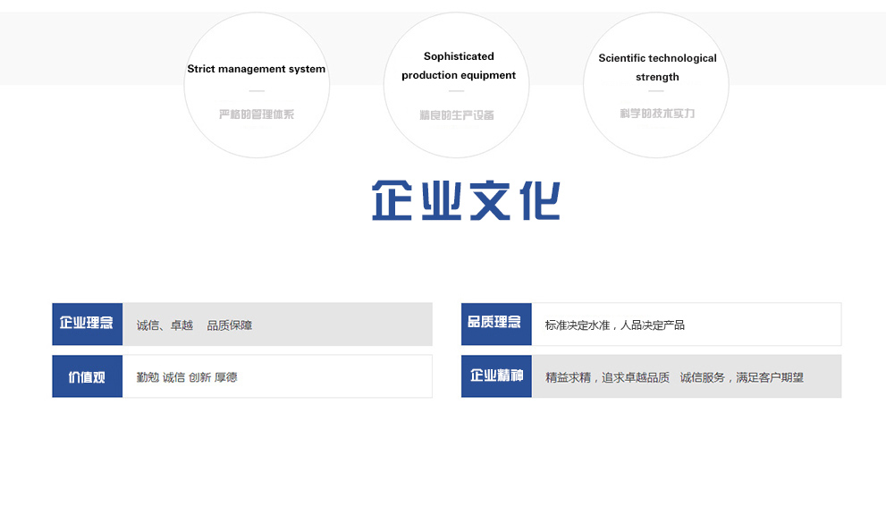The image size is (886, 523).
Task: Click the 精良的生产设备 subtitle
Action: [x=457, y=115]
